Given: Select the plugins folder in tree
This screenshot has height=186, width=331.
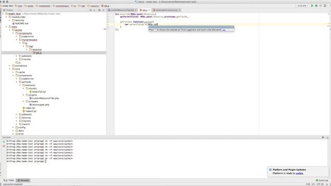Looking at the screenshot, I should (31, 95).
